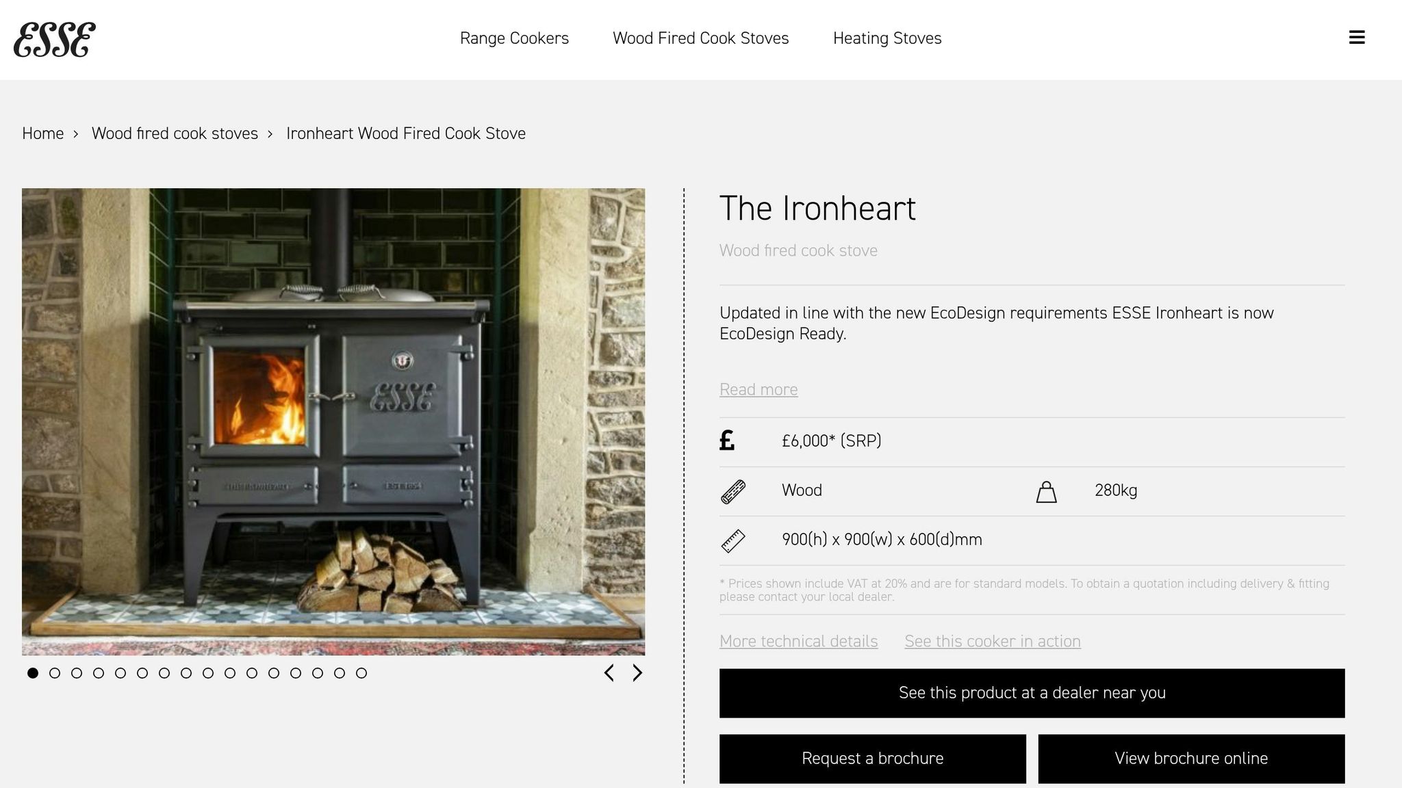Go to previous carousel image arrow

[x=609, y=673]
